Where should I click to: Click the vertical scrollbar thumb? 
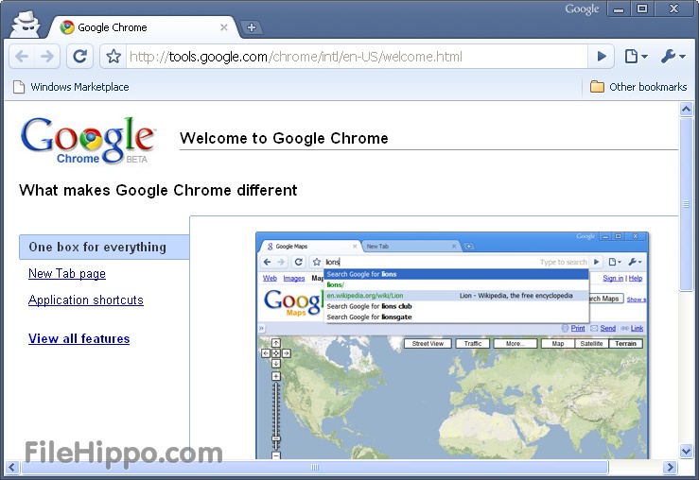[x=686, y=204]
